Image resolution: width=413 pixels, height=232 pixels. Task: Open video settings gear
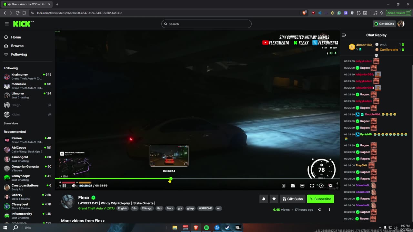[x=330, y=186]
